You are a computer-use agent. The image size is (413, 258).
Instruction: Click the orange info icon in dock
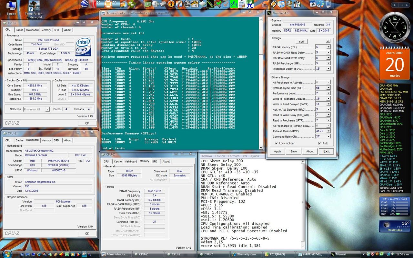click(x=171, y=4)
